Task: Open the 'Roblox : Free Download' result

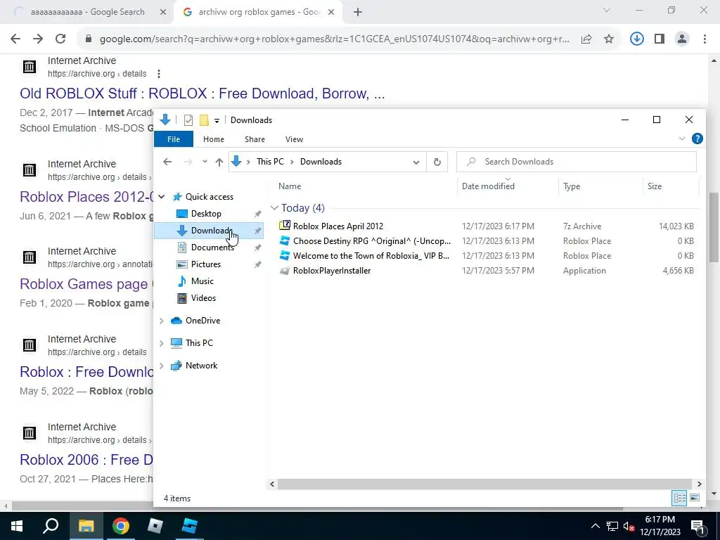Action: click(x=86, y=372)
